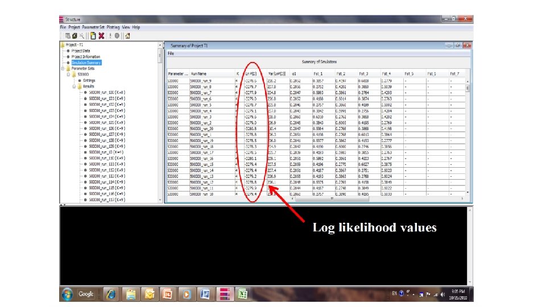Click the volume speaker tray icon
Image resolution: width=546 pixels, height=307 pixels.
click(443, 294)
